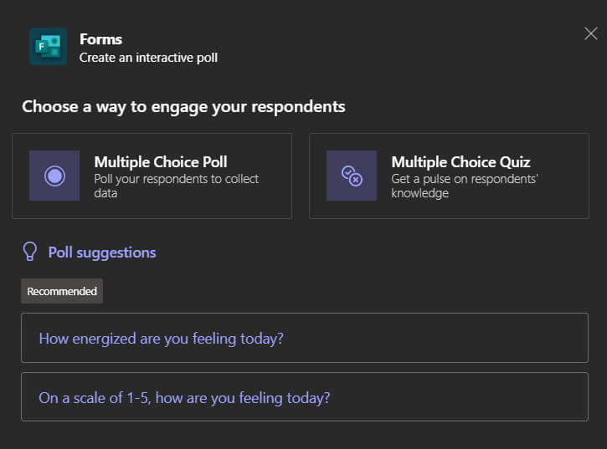Click the Multiple Choice Poll radio icon
Image resolution: width=607 pixels, height=449 pixels.
tap(54, 176)
